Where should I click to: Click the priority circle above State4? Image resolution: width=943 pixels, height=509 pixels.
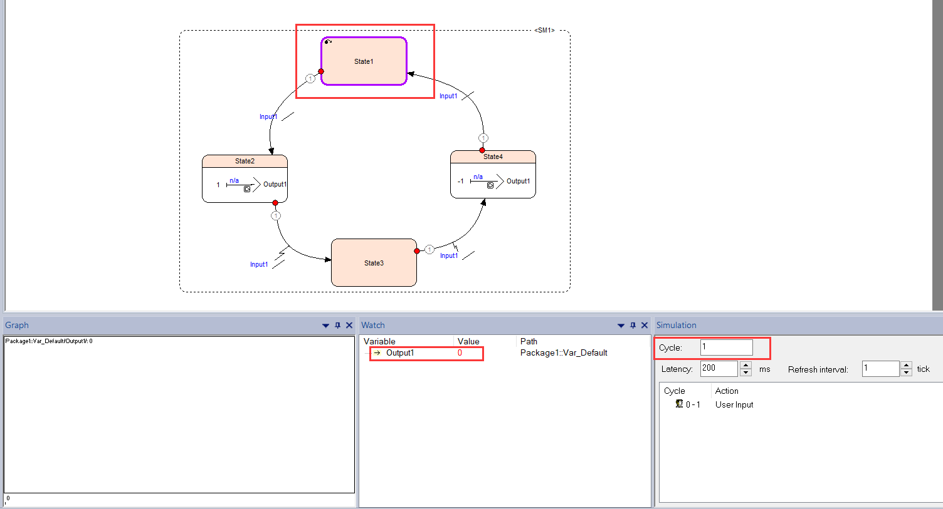click(x=483, y=138)
